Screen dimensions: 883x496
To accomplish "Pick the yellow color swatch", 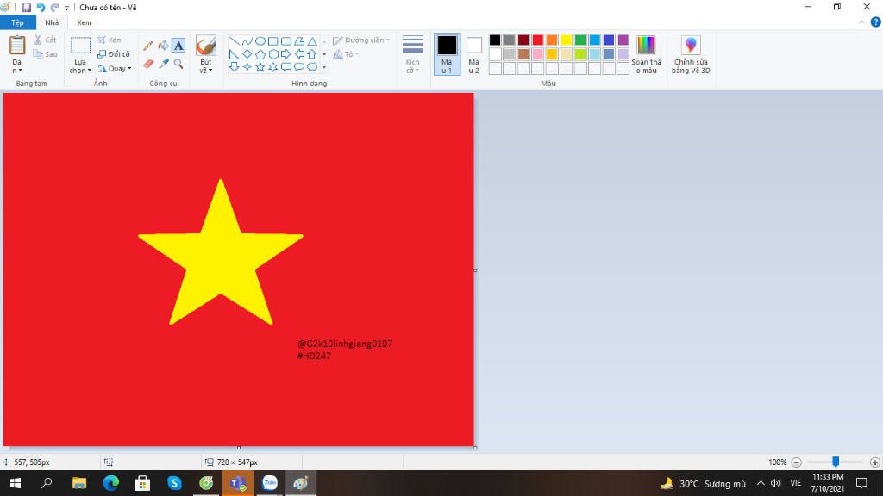I will (566, 40).
